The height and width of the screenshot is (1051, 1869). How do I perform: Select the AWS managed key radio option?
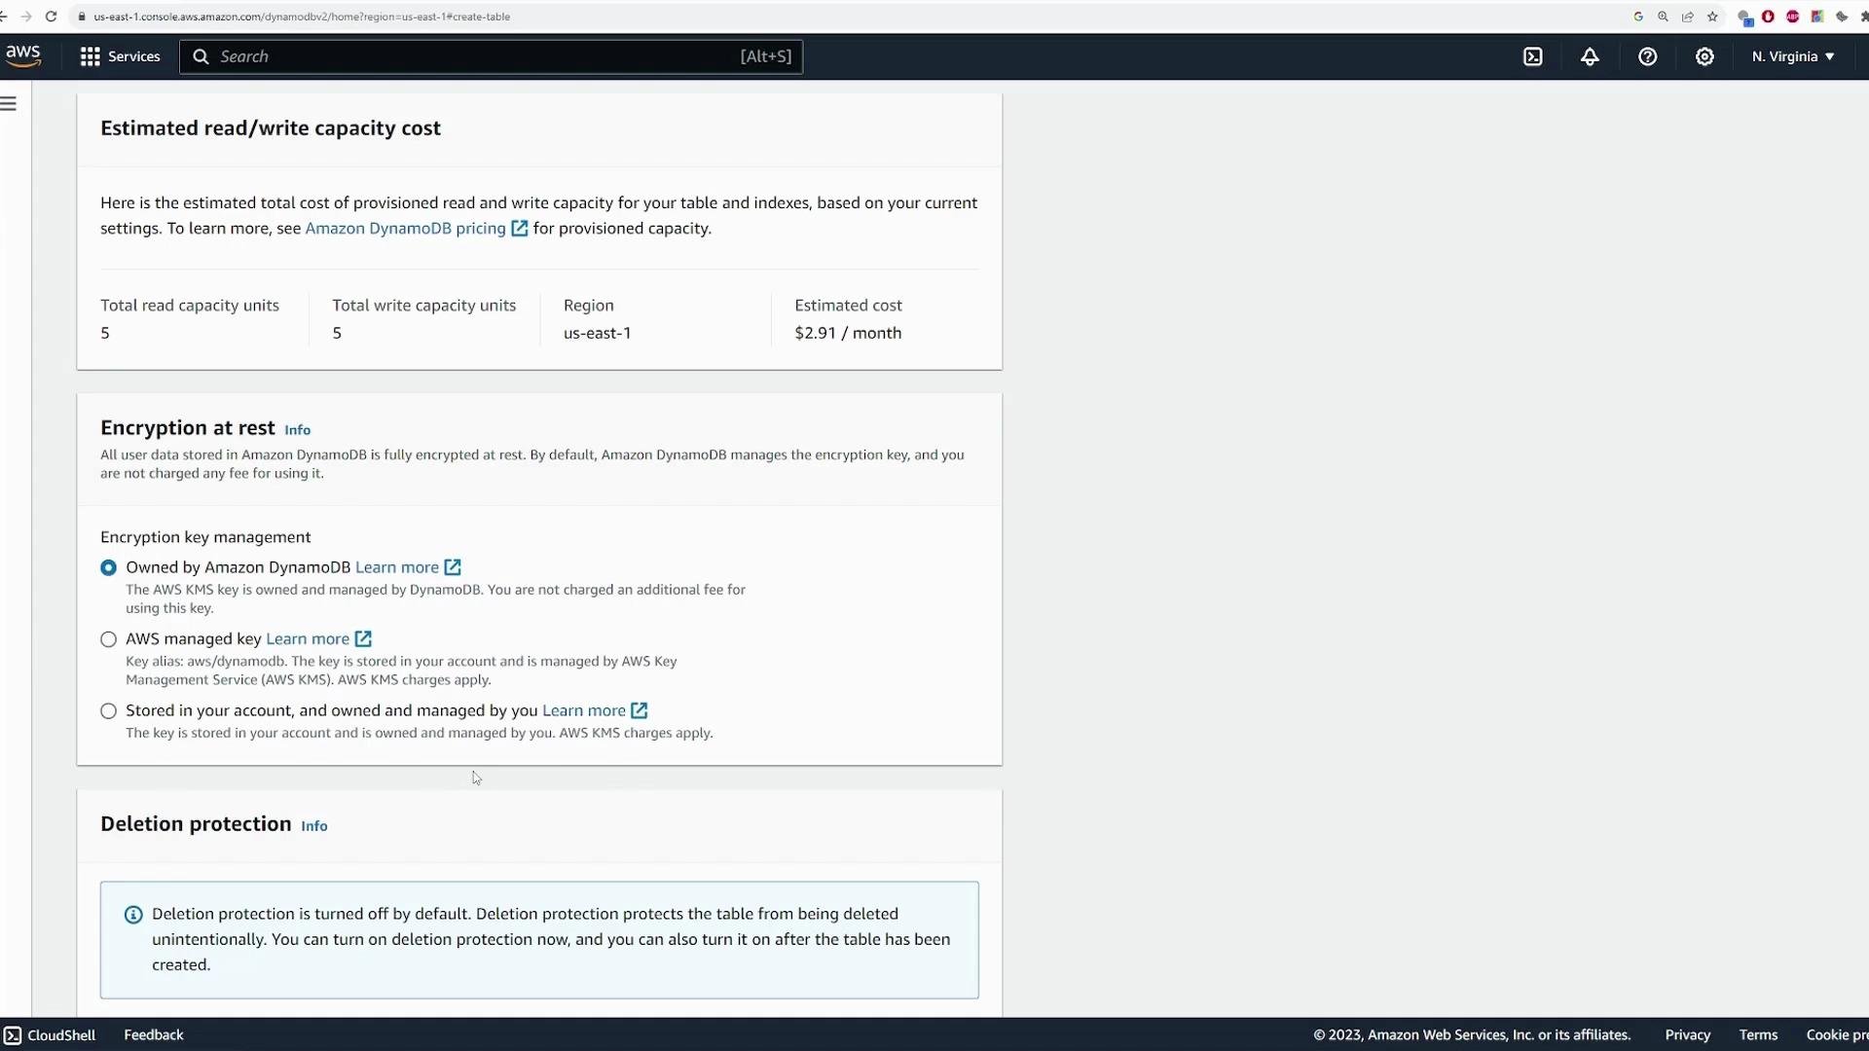click(108, 639)
